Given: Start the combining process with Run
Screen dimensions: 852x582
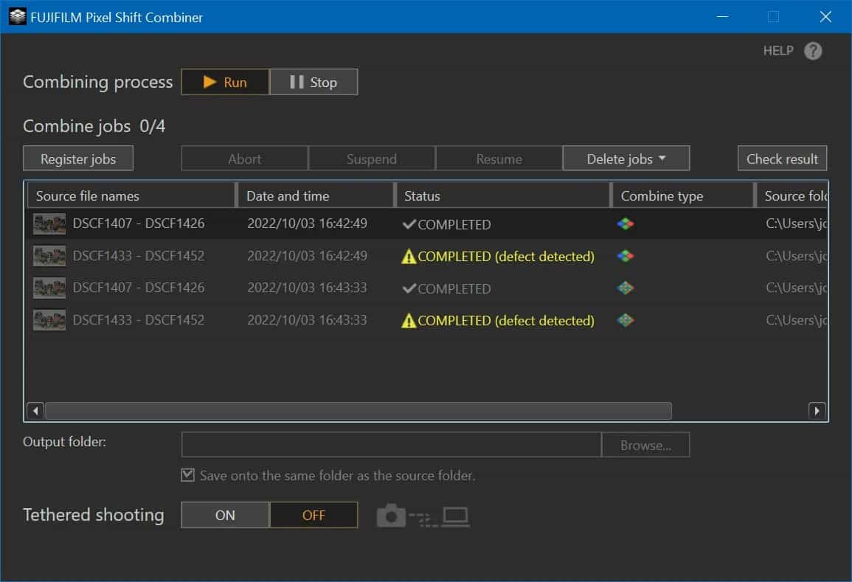Looking at the screenshot, I should 225,82.
